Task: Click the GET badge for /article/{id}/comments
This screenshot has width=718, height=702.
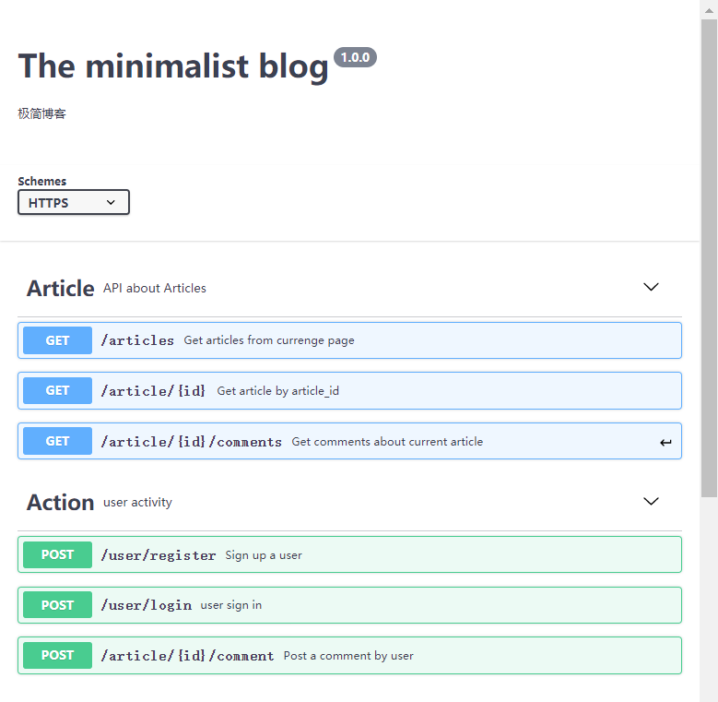Action: click(x=57, y=441)
